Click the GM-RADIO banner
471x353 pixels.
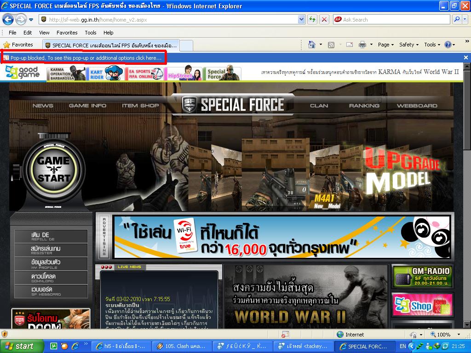423,276
